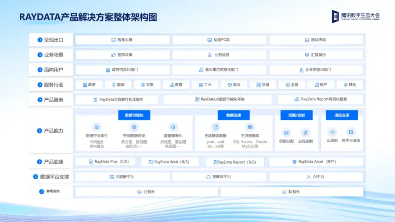This screenshot has height=222, width=395.
Task: Click the 教育 industry icon
Action: (x=172, y=85)
